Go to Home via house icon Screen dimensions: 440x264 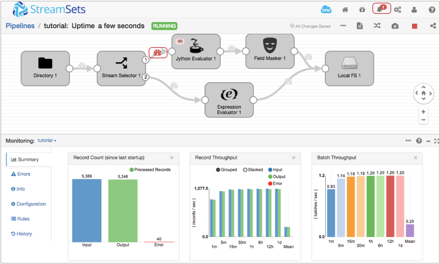[345, 10]
